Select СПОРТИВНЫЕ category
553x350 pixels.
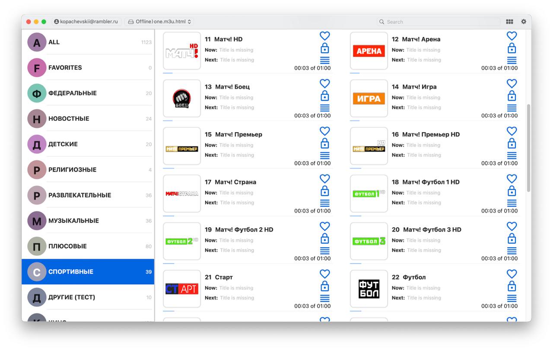click(88, 271)
